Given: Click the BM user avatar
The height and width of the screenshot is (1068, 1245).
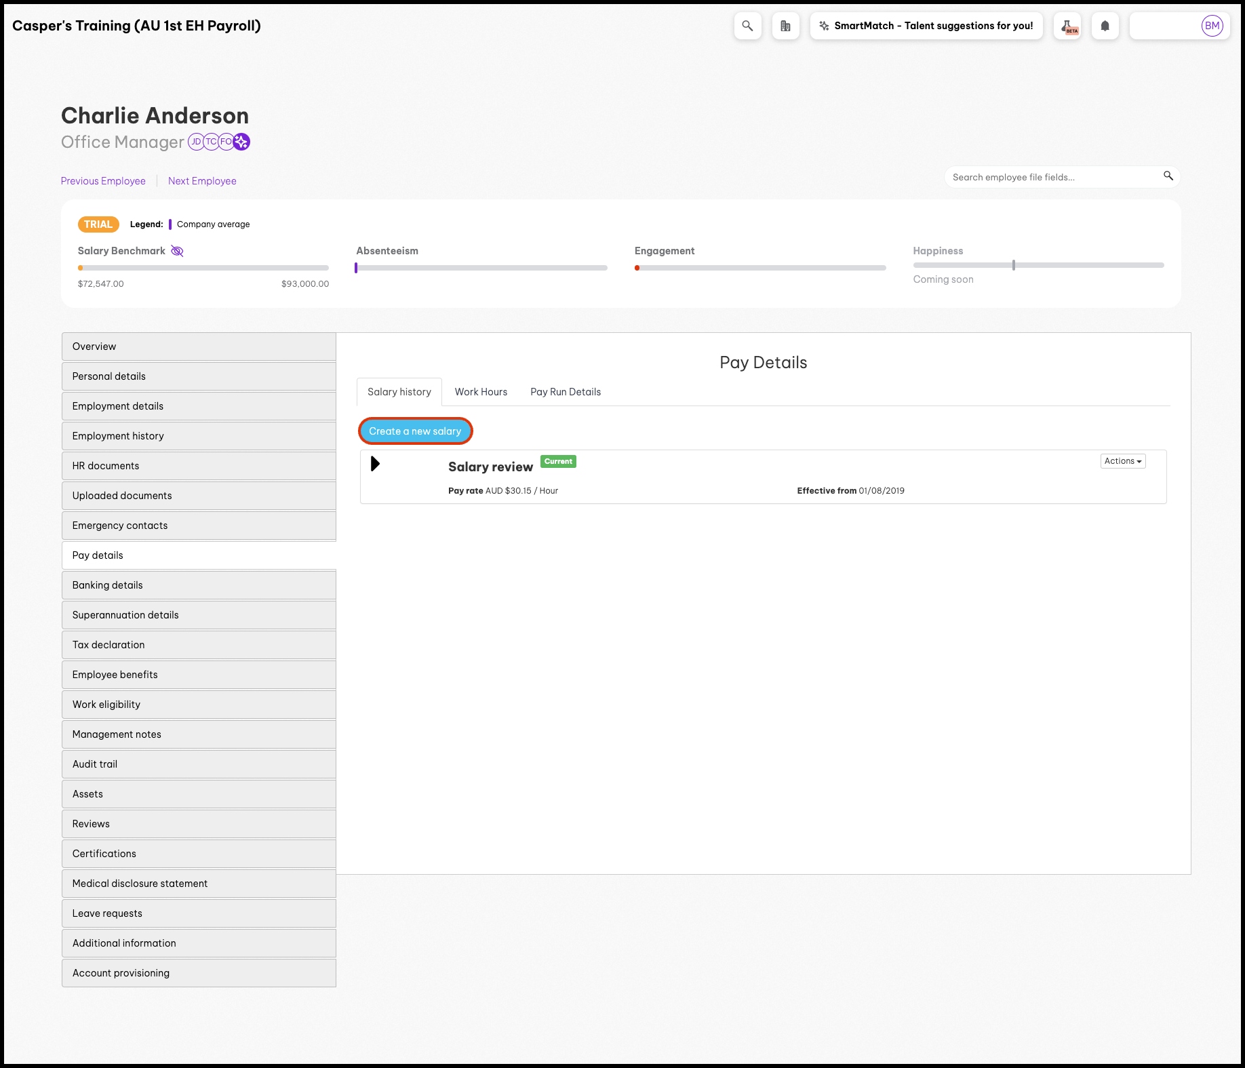Looking at the screenshot, I should coord(1211,26).
